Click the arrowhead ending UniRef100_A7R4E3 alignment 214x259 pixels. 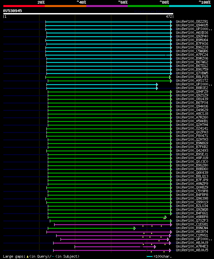coord(155,247)
